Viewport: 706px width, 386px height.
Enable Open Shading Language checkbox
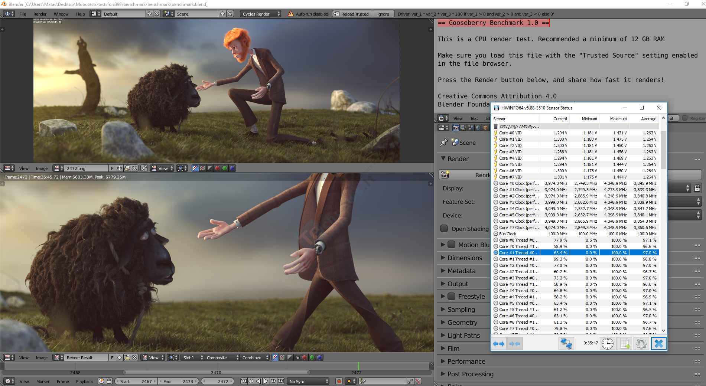click(444, 229)
